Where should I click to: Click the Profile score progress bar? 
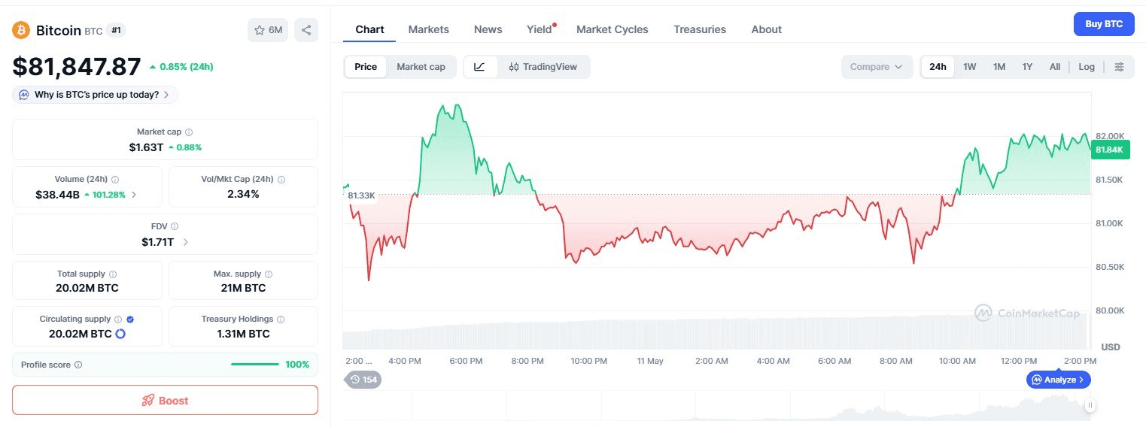pos(254,365)
